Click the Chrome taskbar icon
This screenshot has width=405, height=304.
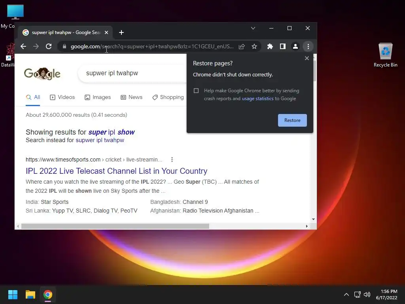(48, 294)
